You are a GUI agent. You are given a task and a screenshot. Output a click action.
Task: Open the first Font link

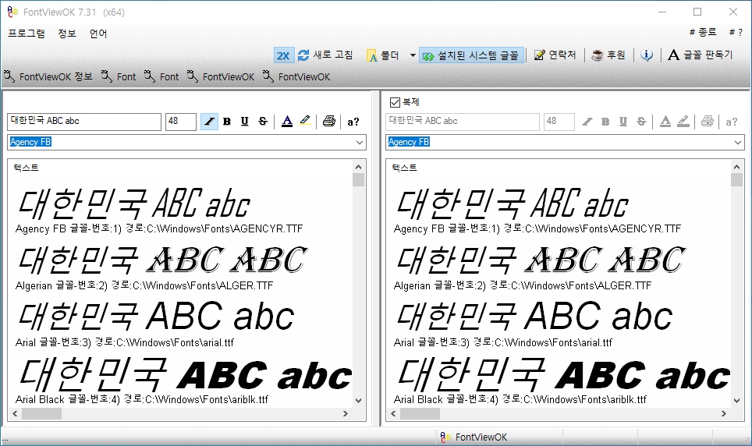coord(119,76)
